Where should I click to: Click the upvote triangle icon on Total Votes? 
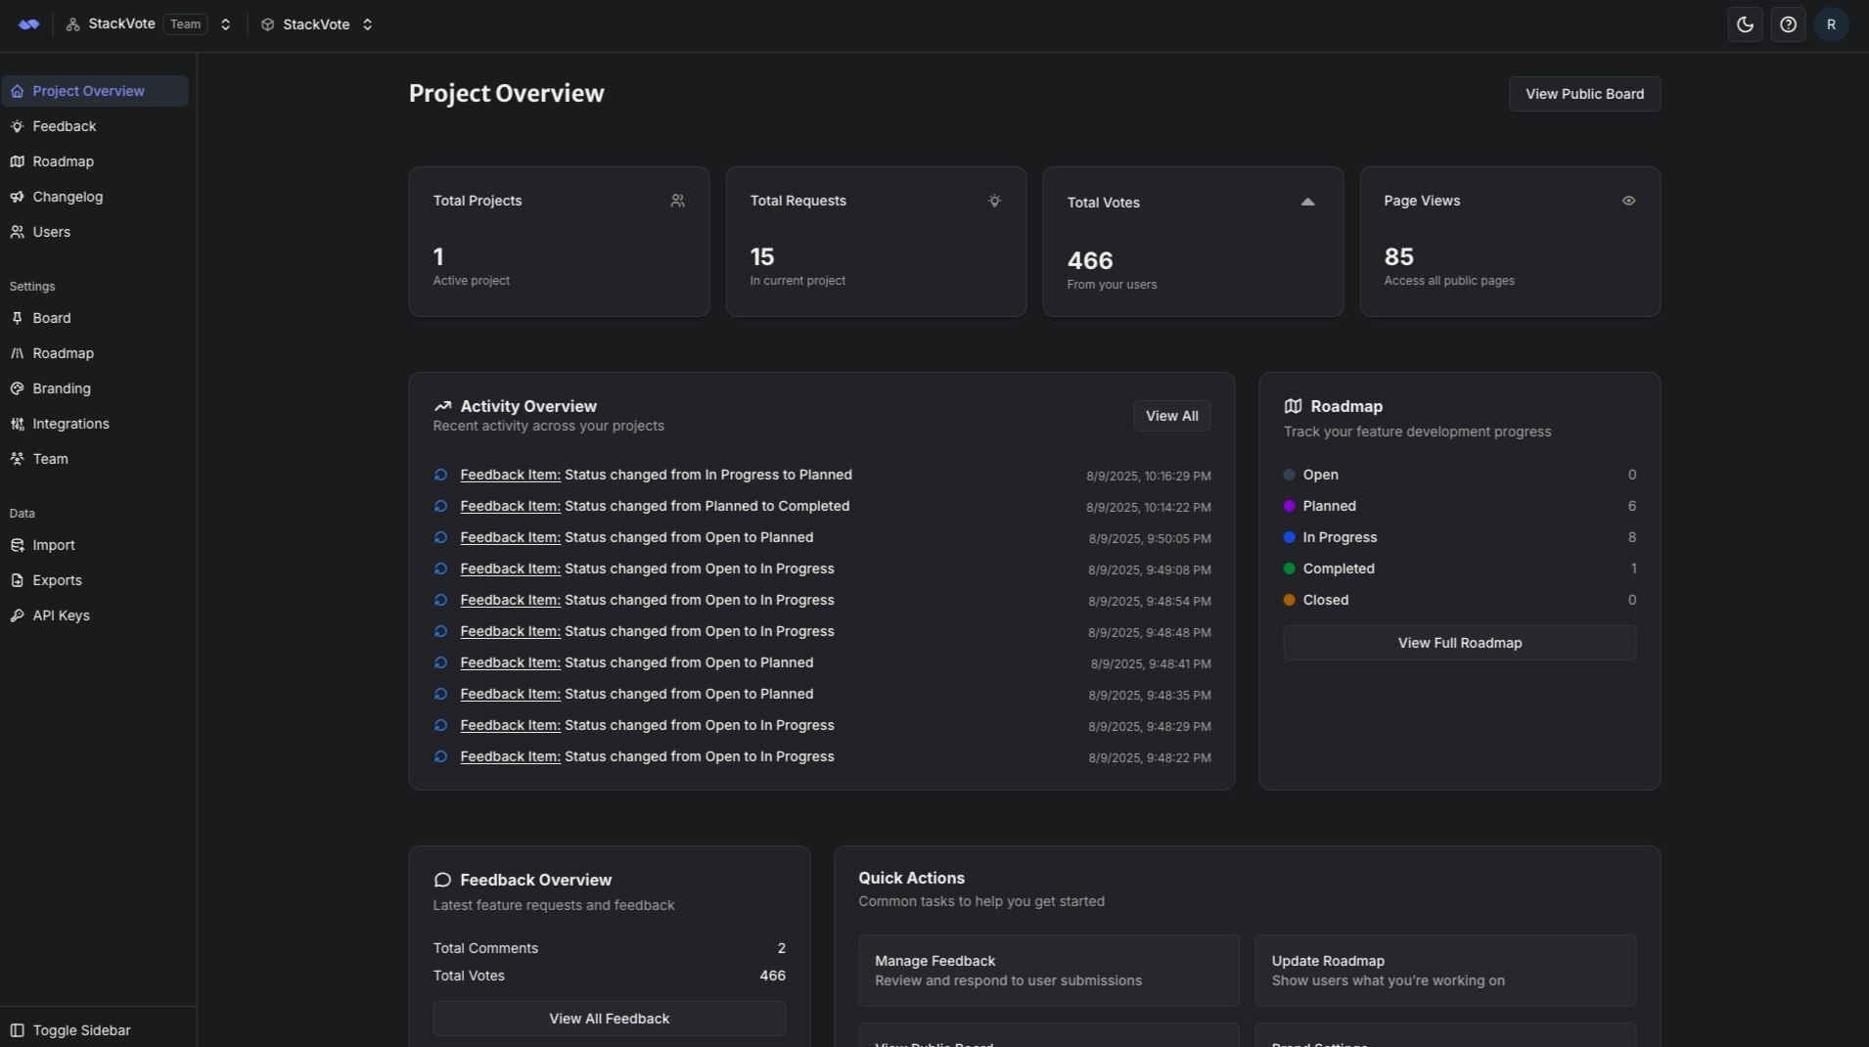tap(1307, 203)
